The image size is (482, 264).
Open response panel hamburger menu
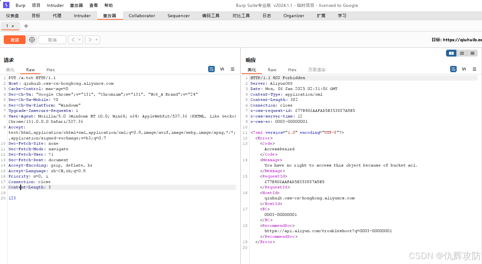click(x=474, y=69)
